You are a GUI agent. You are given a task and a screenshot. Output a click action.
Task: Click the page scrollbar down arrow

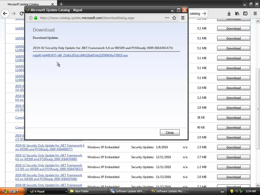point(258,185)
